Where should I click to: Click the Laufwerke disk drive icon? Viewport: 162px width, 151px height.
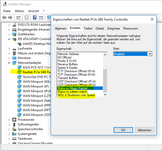pos(14,49)
